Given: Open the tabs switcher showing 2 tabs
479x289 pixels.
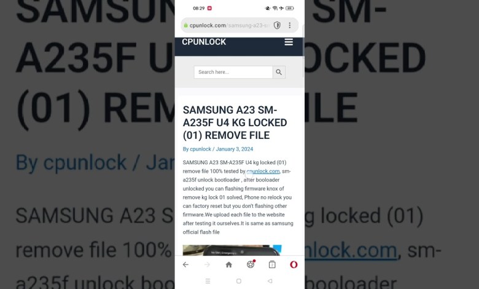Looking at the screenshot, I should pyautogui.click(x=272, y=264).
